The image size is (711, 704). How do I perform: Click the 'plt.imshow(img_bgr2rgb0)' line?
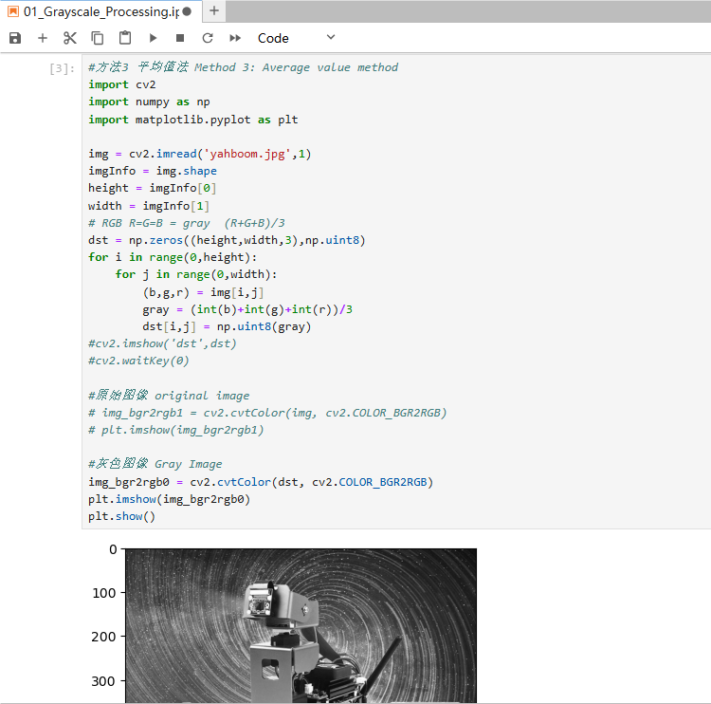click(169, 499)
